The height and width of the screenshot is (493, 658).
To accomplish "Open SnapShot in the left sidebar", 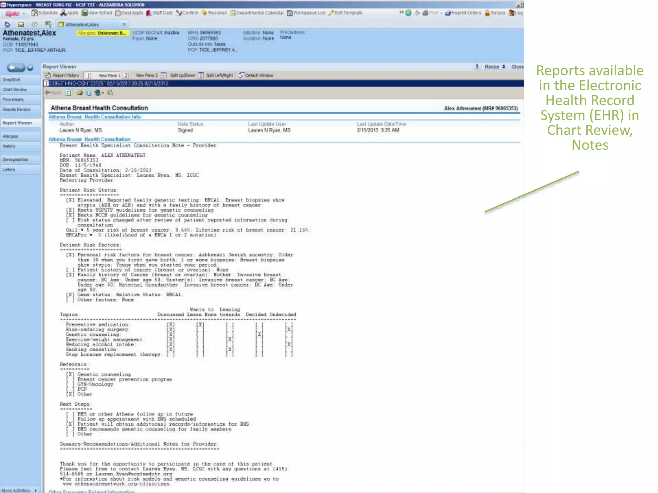I will (x=21, y=80).
